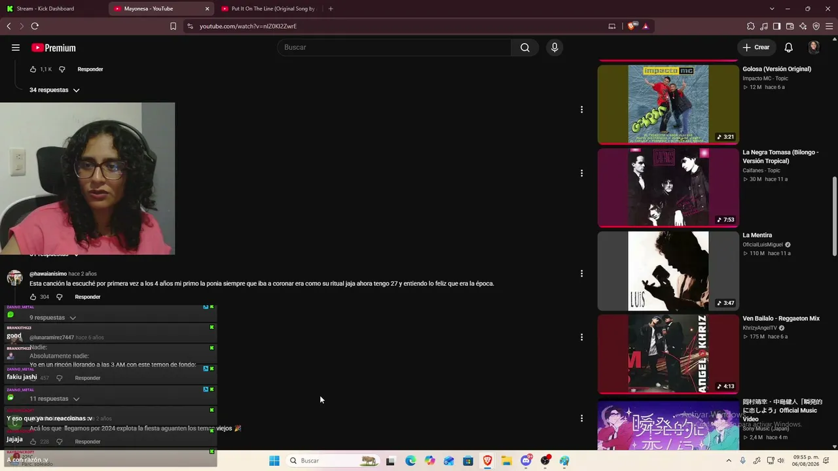Viewport: 838px width, 471px height.
Task: Open Brave VPN shield icon
Action: tap(816, 26)
